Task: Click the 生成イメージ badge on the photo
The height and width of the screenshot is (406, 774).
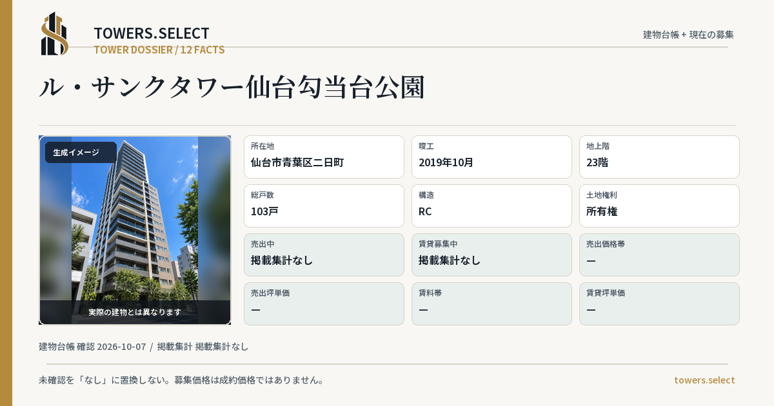Action: [81, 153]
